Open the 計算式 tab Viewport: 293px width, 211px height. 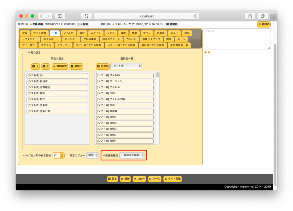[161, 33]
